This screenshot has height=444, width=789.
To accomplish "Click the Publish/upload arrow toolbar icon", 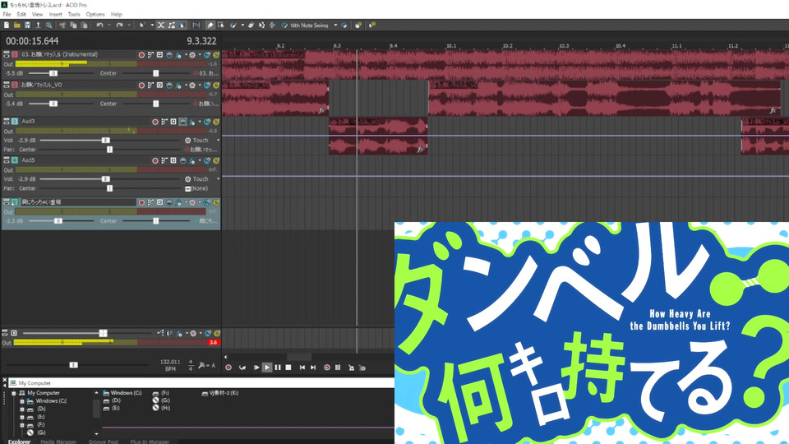I will [x=38, y=25].
